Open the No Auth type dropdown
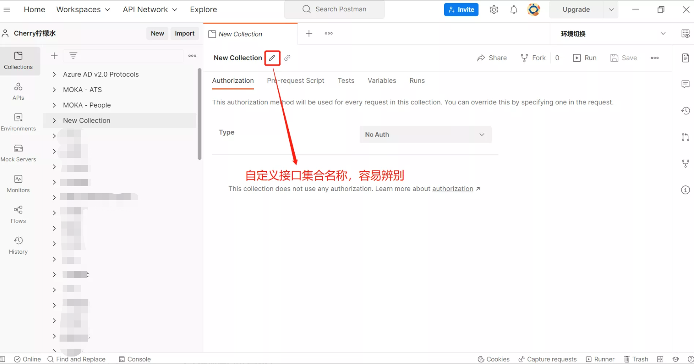Viewport: 694px width, 364px height. pos(425,134)
